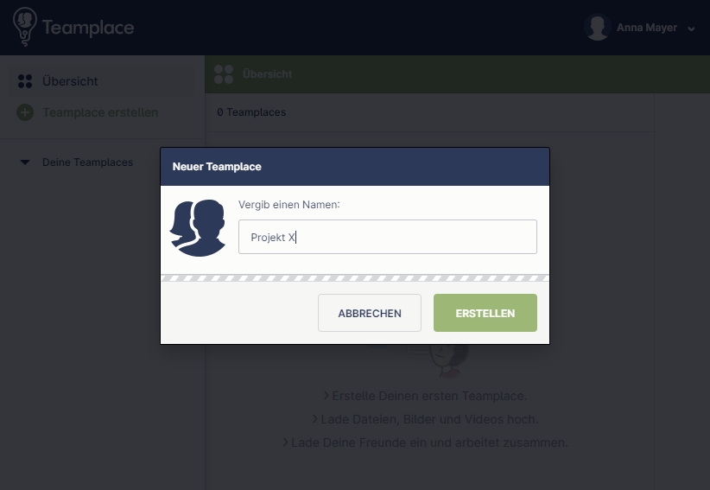The image size is (710, 490).
Task: Choose the Teamplace erstellen sidebar entry
Action: (x=102, y=112)
